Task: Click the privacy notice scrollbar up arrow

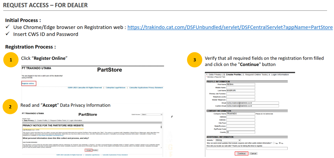Action: click(x=161, y=125)
